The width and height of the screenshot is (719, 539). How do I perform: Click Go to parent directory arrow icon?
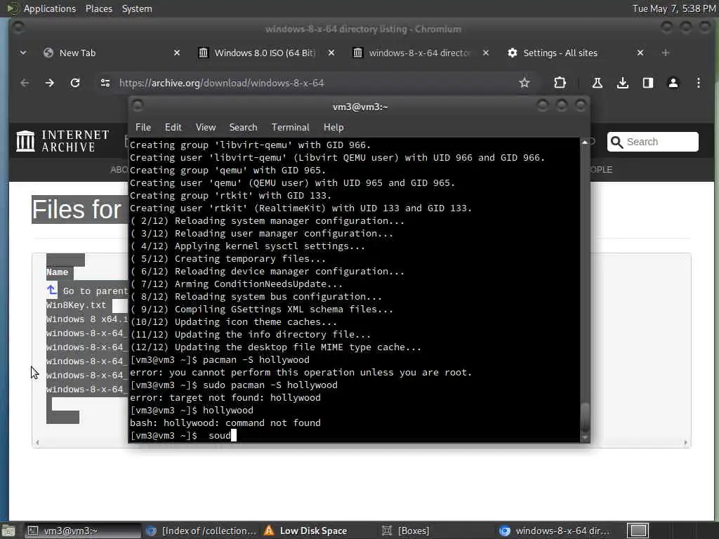52,290
